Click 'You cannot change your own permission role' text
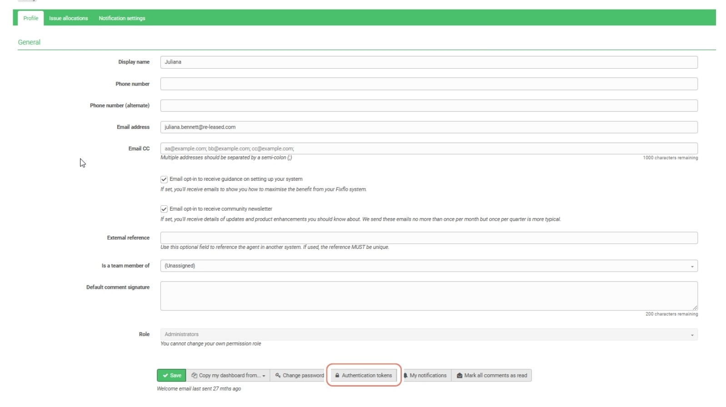Screen dimensions: 726x407 point(210,344)
